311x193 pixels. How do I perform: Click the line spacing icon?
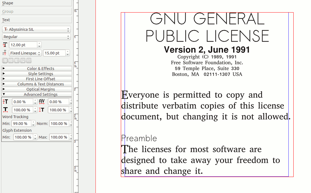5,53
